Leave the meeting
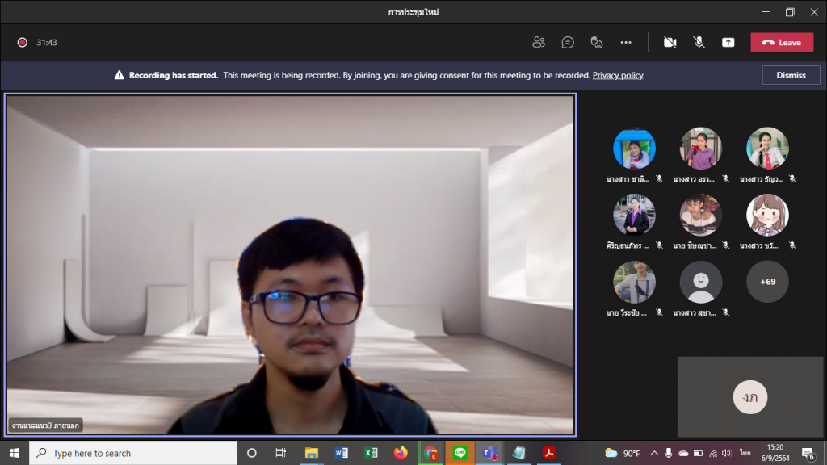The width and height of the screenshot is (827, 465). point(782,43)
